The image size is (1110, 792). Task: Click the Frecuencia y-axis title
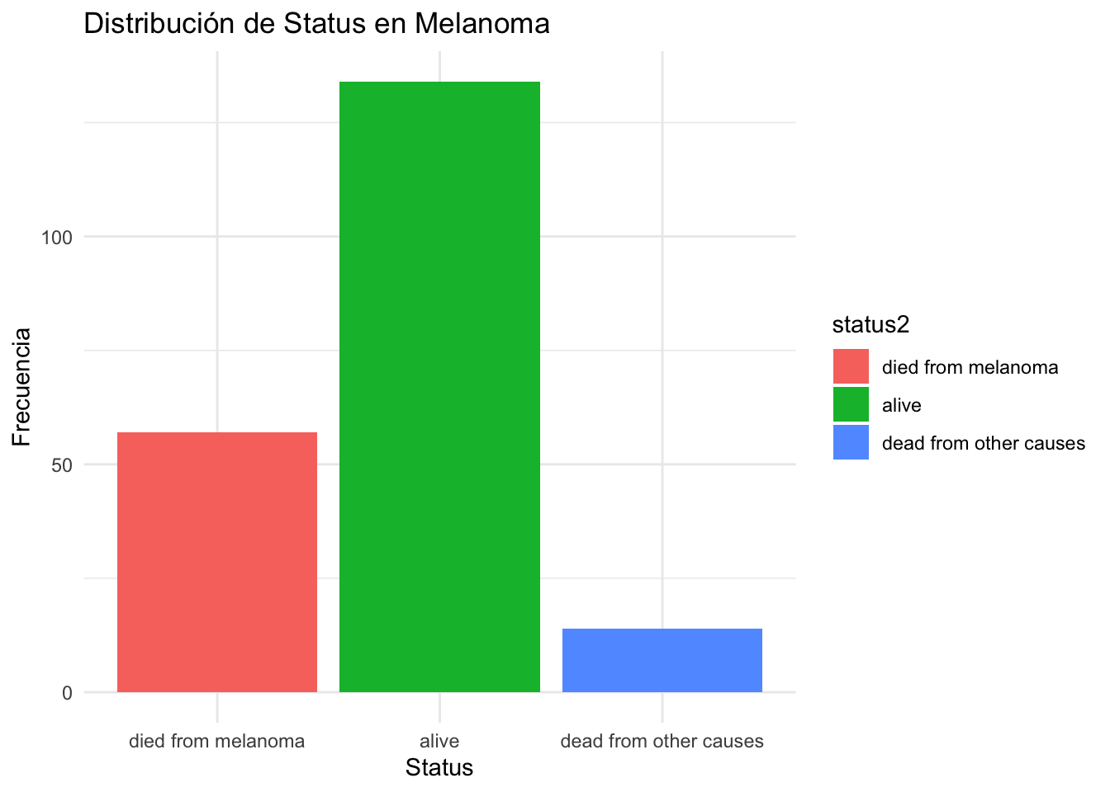(x=22, y=387)
